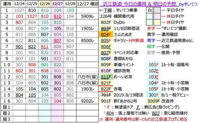
Task: Click the light green legend box
Action: 150,22
